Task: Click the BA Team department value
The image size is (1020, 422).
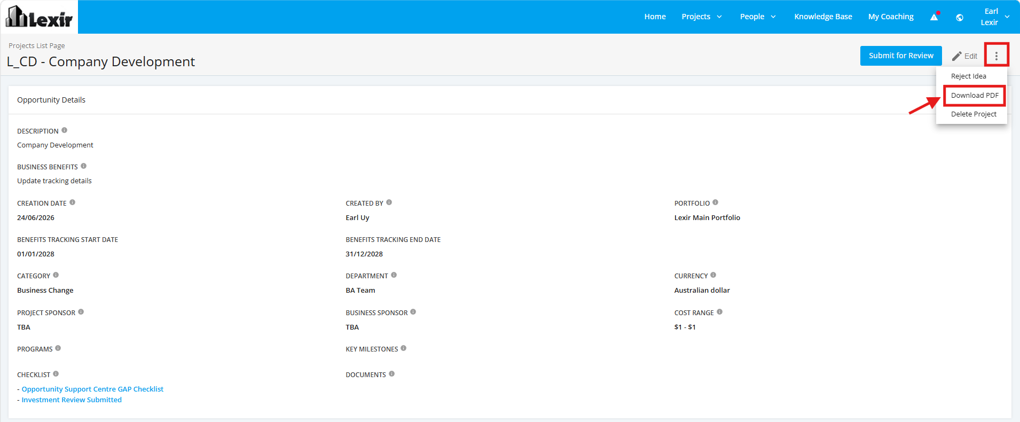Action: 360,290
